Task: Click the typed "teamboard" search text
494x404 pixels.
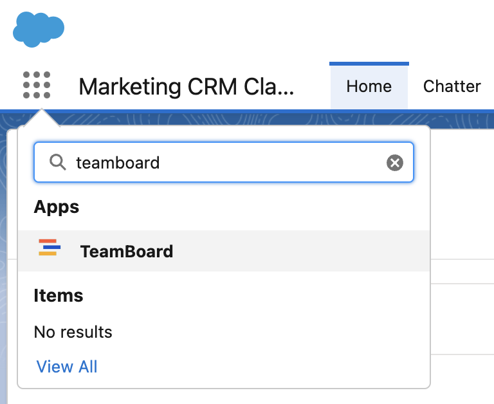Action: pyautogui.click(x=118, y=163)
